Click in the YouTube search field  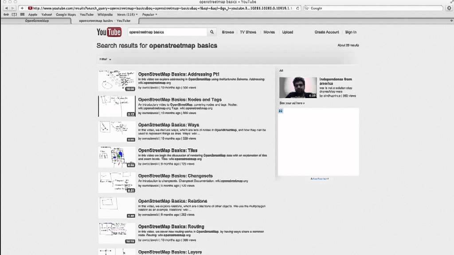point(167,32)
